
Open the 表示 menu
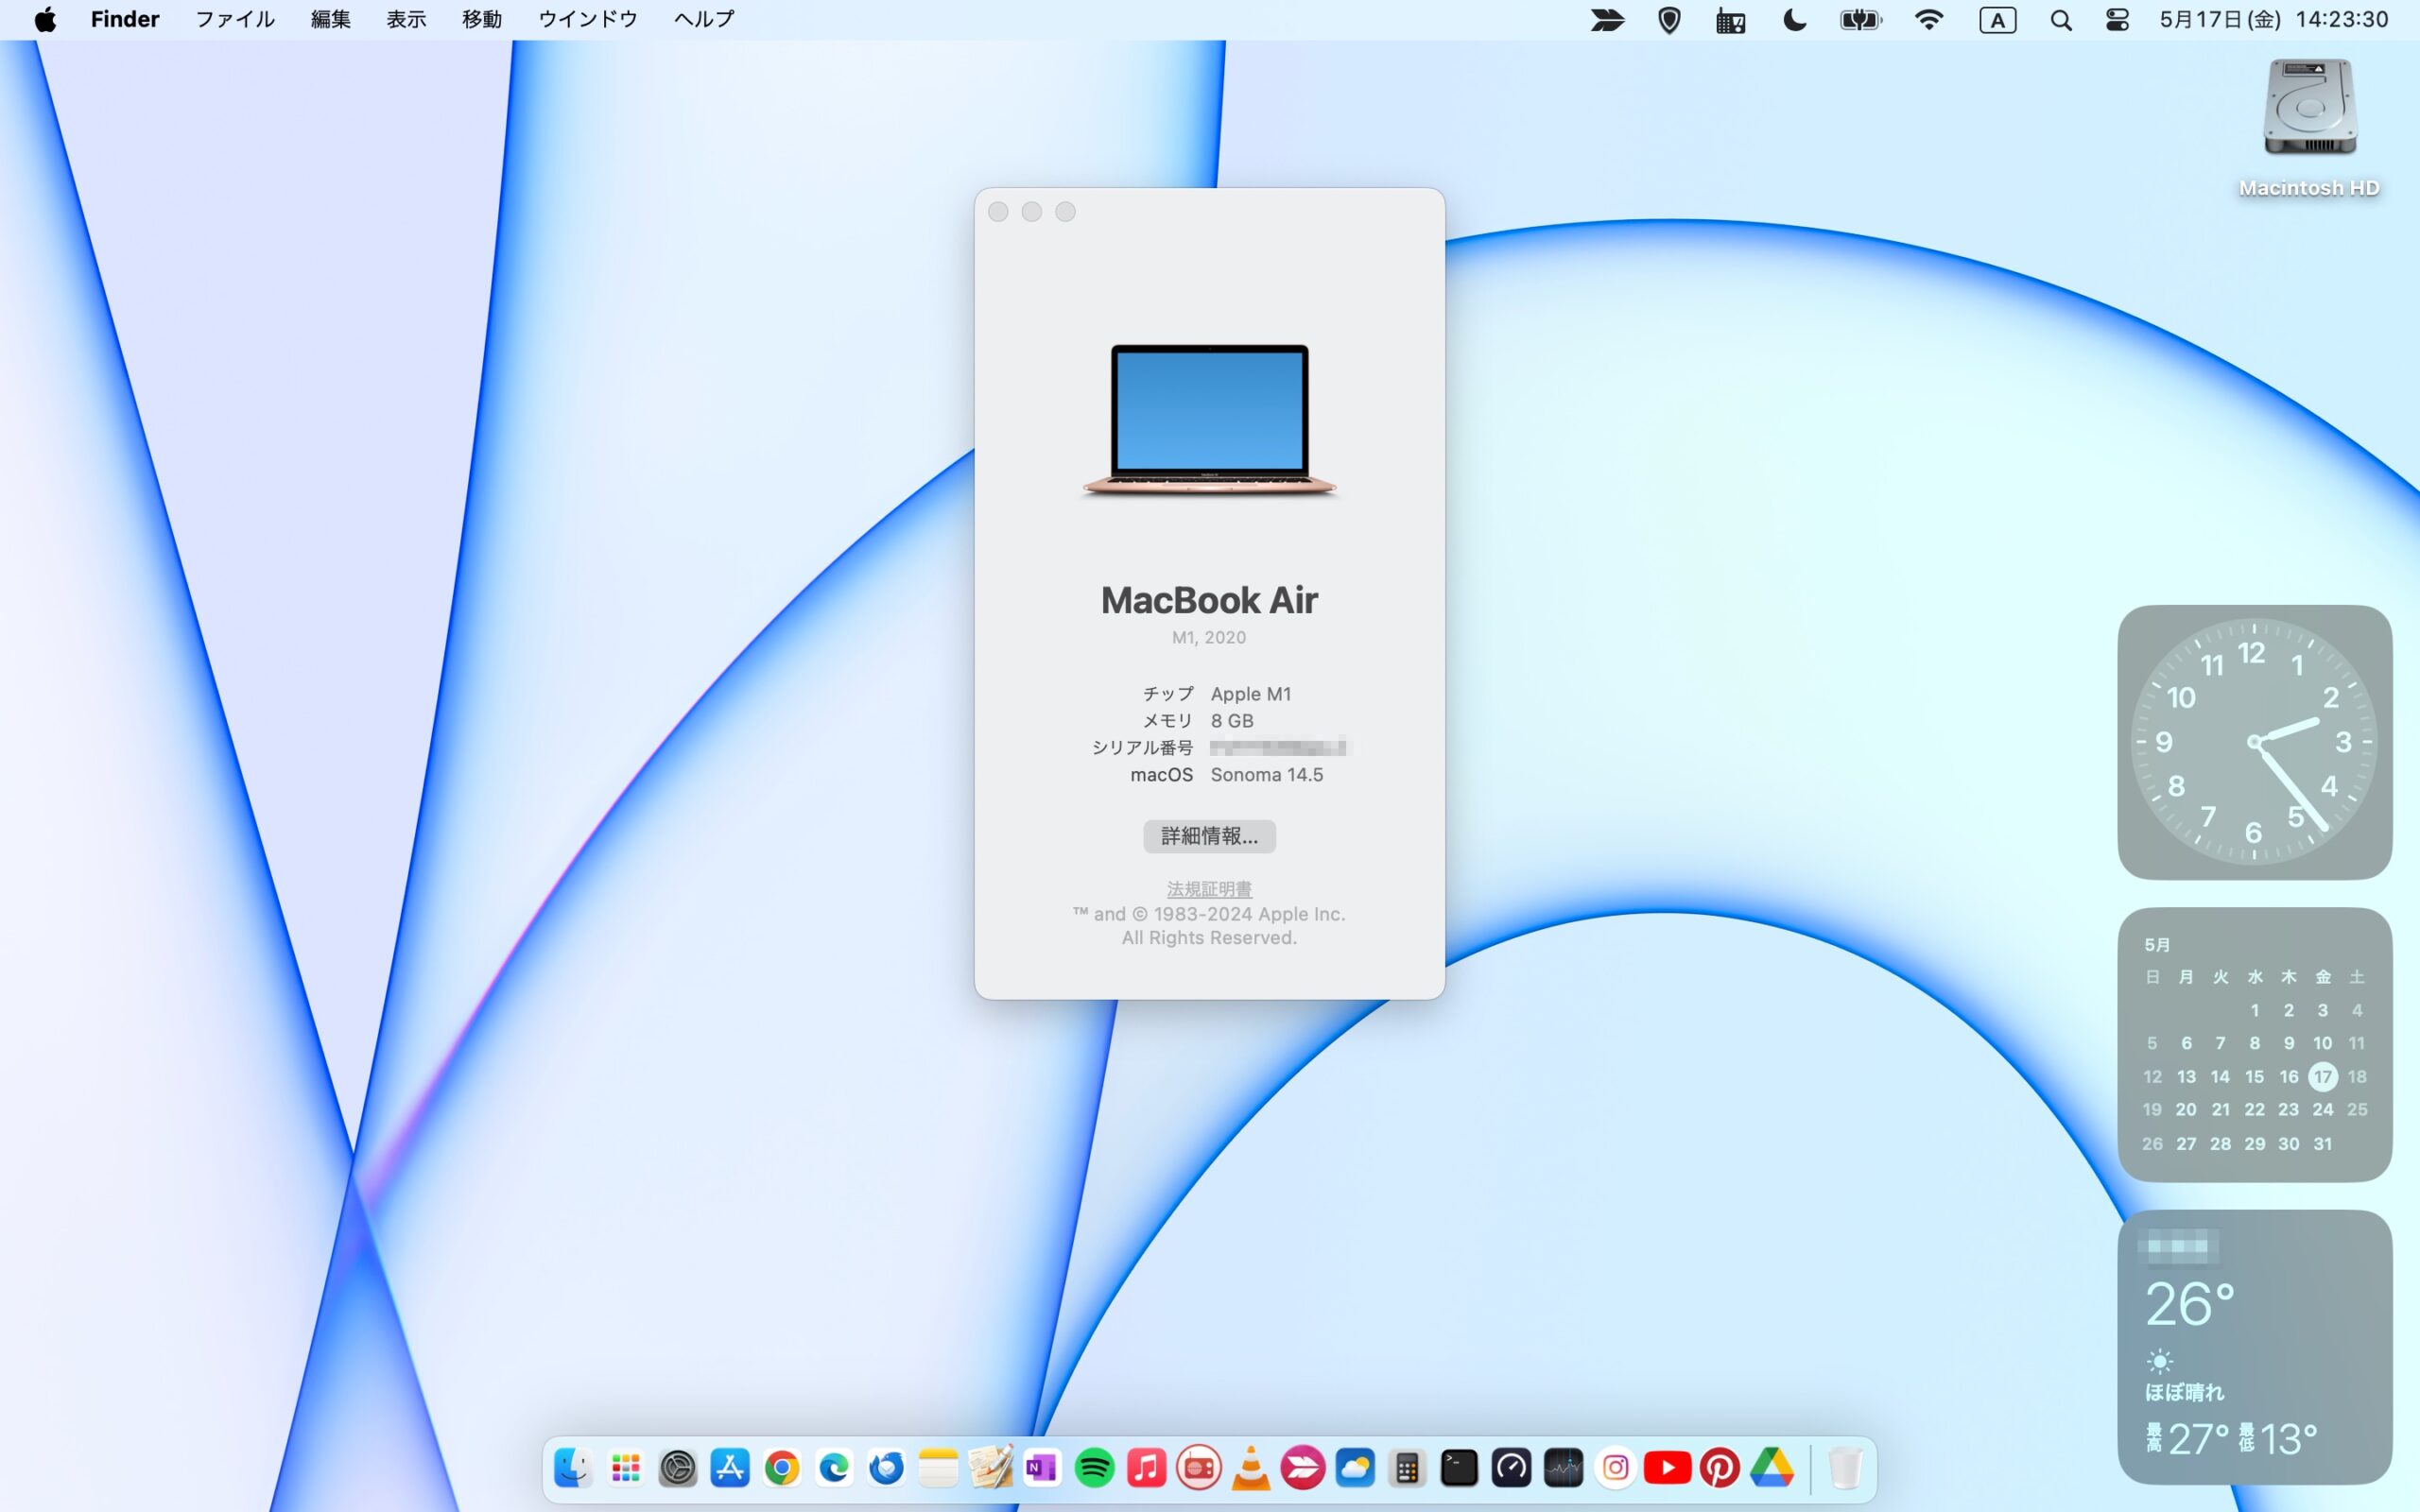[407, 20]
